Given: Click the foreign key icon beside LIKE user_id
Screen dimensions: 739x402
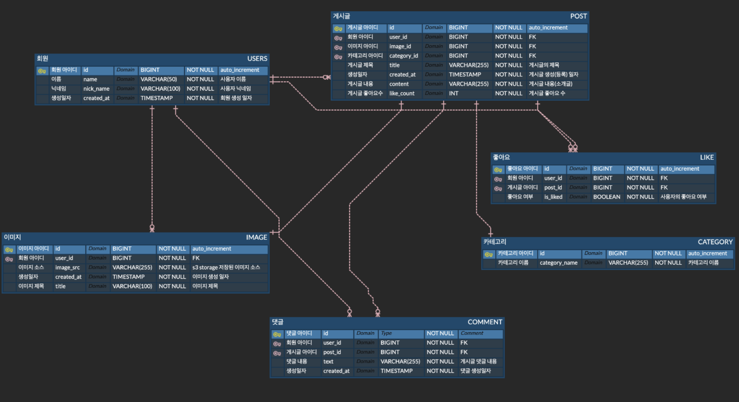Looking at the screenshot, I should coord(498,179).
